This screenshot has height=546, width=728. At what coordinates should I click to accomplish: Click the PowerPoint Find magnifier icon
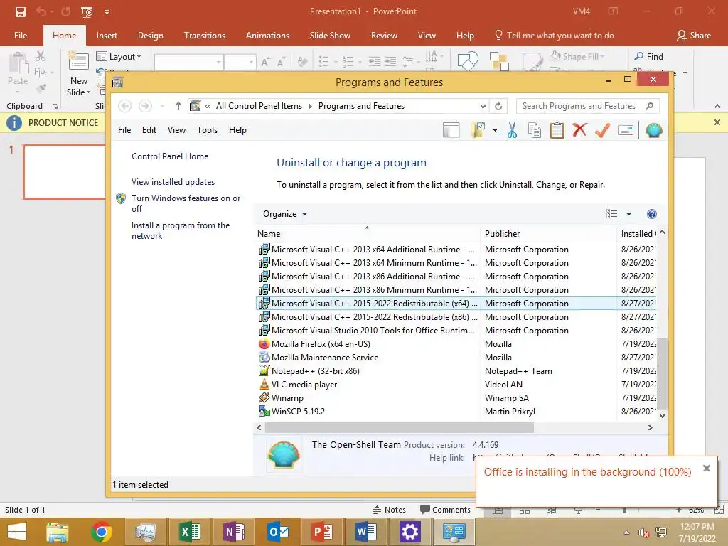[x=639, y=56]
